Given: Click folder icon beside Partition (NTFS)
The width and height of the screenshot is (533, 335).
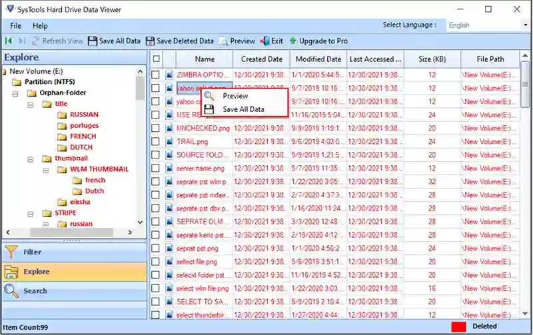Looking at the screenshot, I should point(17,82).
